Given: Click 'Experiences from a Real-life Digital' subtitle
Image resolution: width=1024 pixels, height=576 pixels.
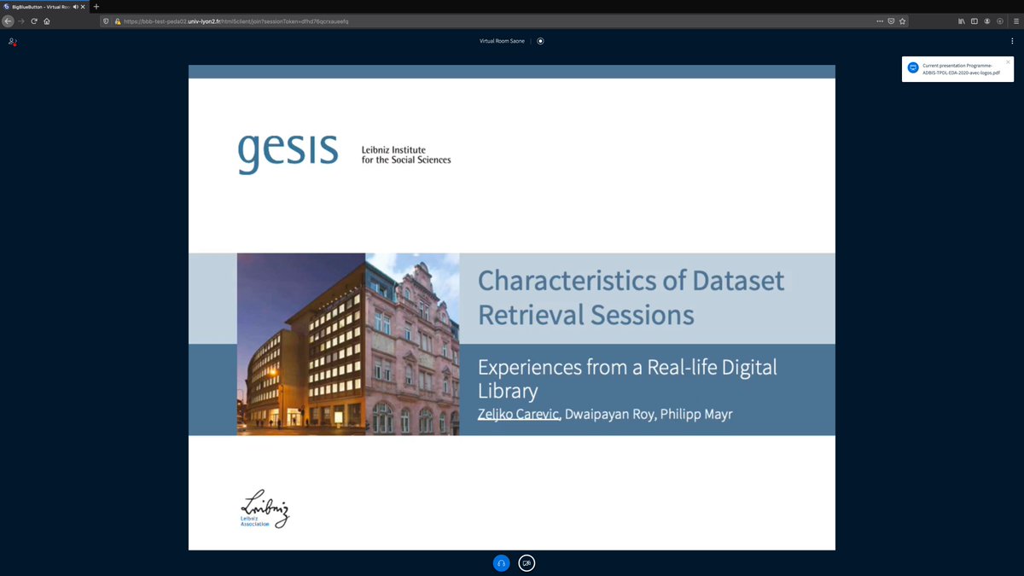Looking at the screenshot, I should coord(627,369).
